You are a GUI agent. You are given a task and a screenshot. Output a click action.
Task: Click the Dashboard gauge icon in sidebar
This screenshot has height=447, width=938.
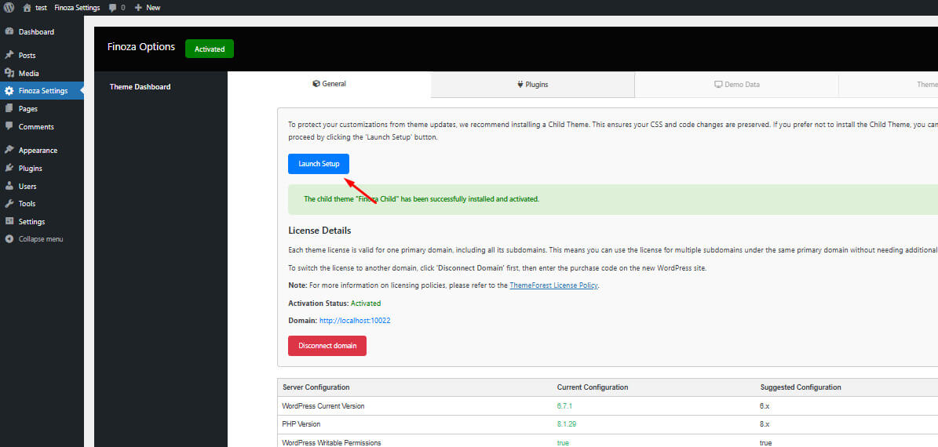[x=9, y=31]
